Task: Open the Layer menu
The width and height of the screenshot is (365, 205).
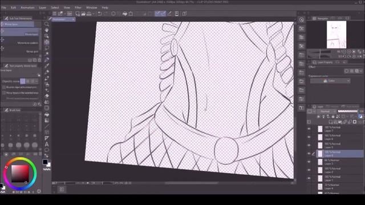Action: tap(42, 7)
